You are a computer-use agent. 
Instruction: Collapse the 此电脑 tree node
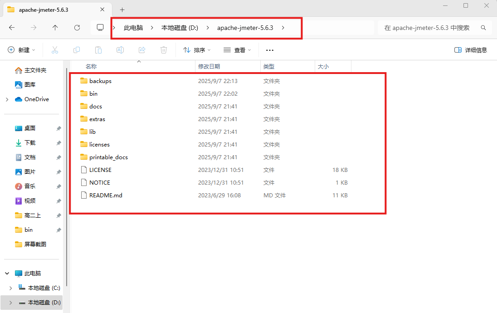(7, 273)
